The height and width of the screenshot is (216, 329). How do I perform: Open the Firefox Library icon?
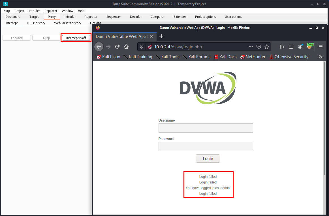click(282, 47)
